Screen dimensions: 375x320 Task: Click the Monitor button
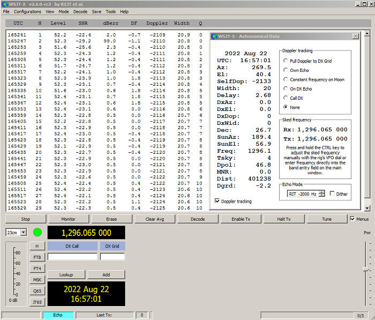click(69, 219)
